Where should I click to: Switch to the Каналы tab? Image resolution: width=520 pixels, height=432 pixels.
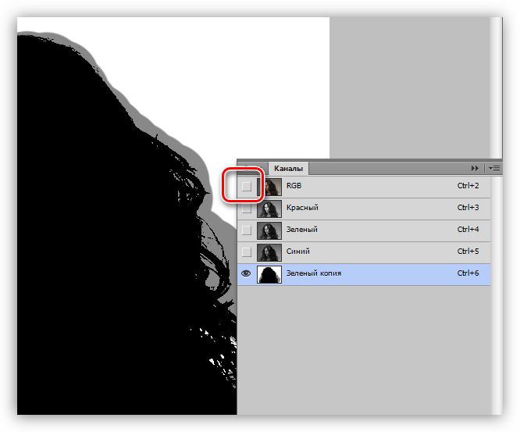point(289,168)
